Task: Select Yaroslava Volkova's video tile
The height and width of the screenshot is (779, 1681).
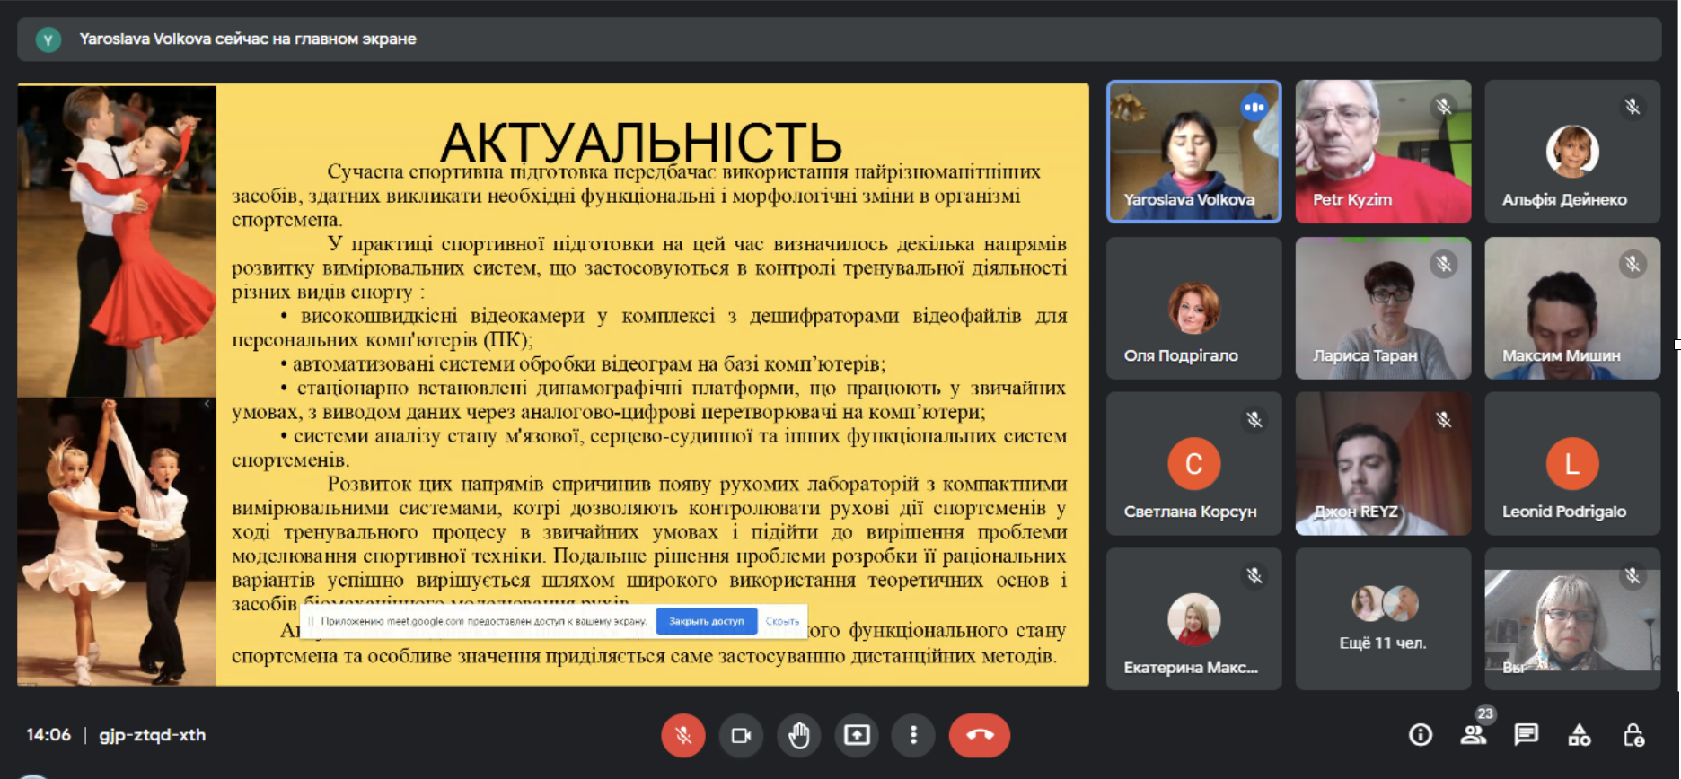Action: point(1194,152)
